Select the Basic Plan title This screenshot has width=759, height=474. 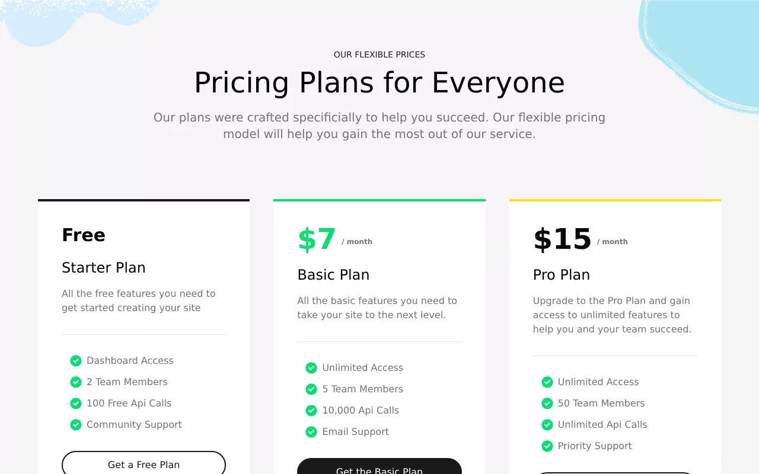pyautogui.click(x=333, y=275)
